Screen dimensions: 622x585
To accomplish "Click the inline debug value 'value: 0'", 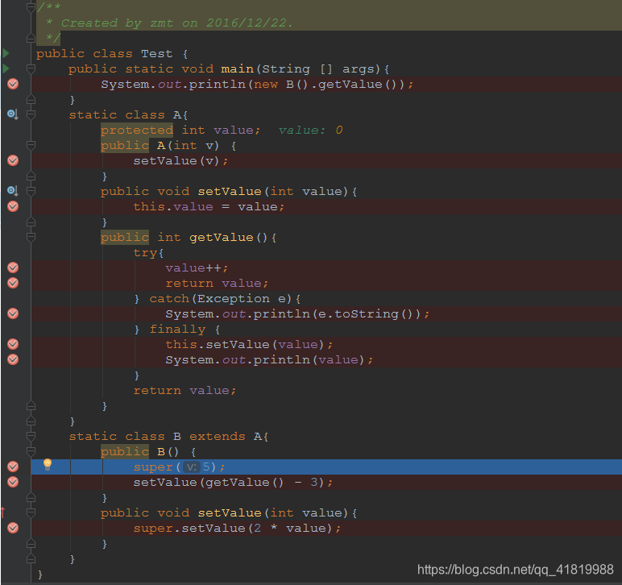I will 310,130.
